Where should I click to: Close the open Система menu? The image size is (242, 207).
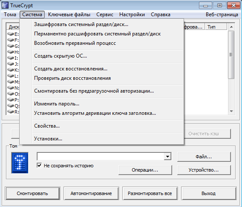pyautogui.click(x=32, y=15)
